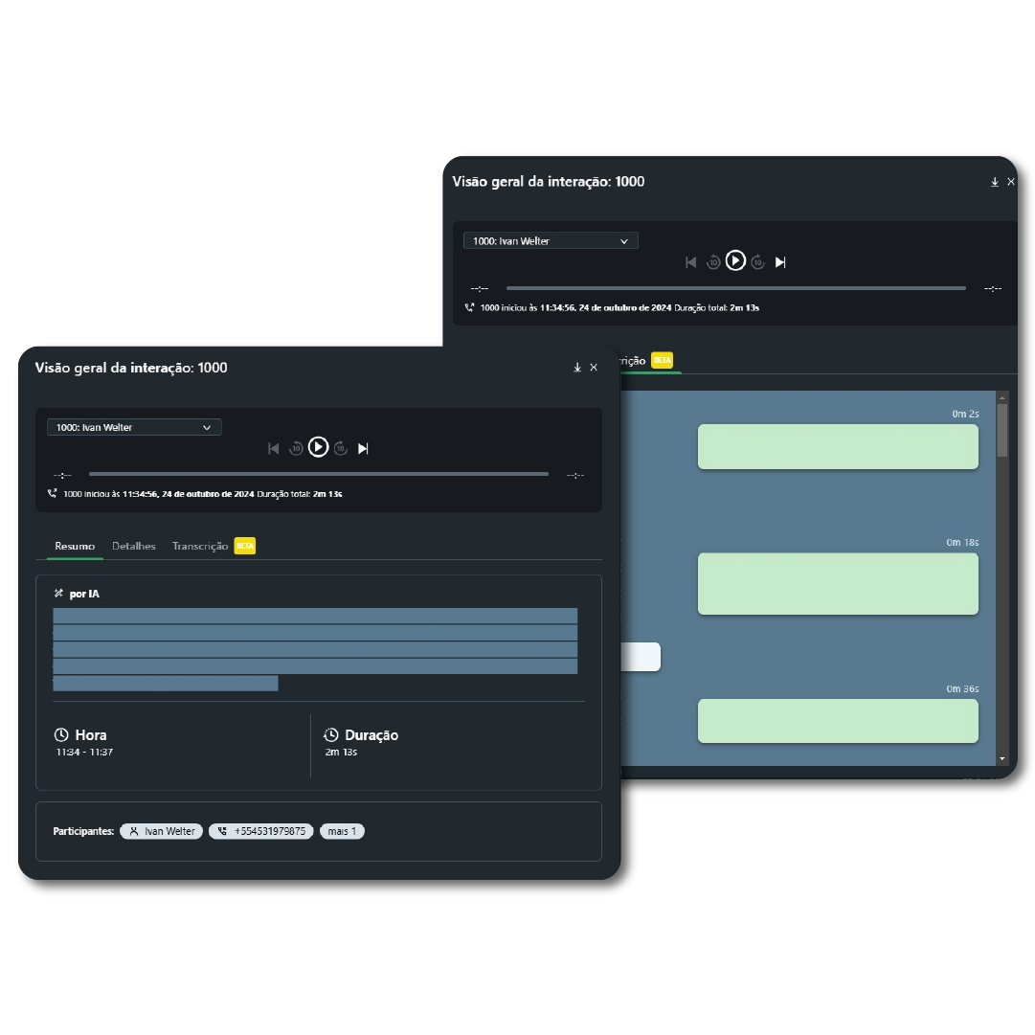Viewport: 1035px width, 1035px height.
Task: Expand the '1000: Ivan Welter' dropdown in back panel
Action: pyautogui.click(x=551, y=241)
